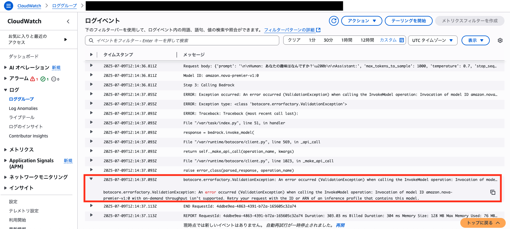Open the gear settings icon
The width and height of the screenshot is (510, 229).
point(500,40)
